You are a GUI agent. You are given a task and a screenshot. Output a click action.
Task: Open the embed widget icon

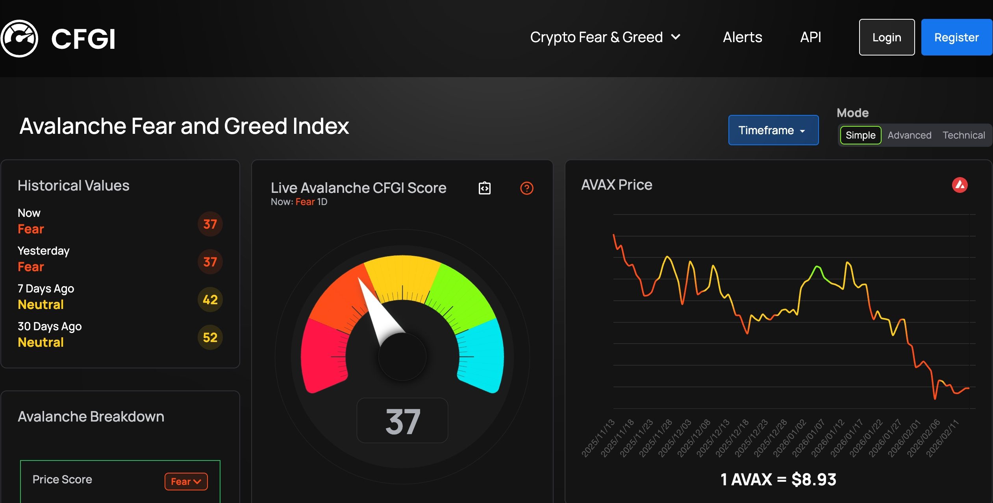[484, 188]
